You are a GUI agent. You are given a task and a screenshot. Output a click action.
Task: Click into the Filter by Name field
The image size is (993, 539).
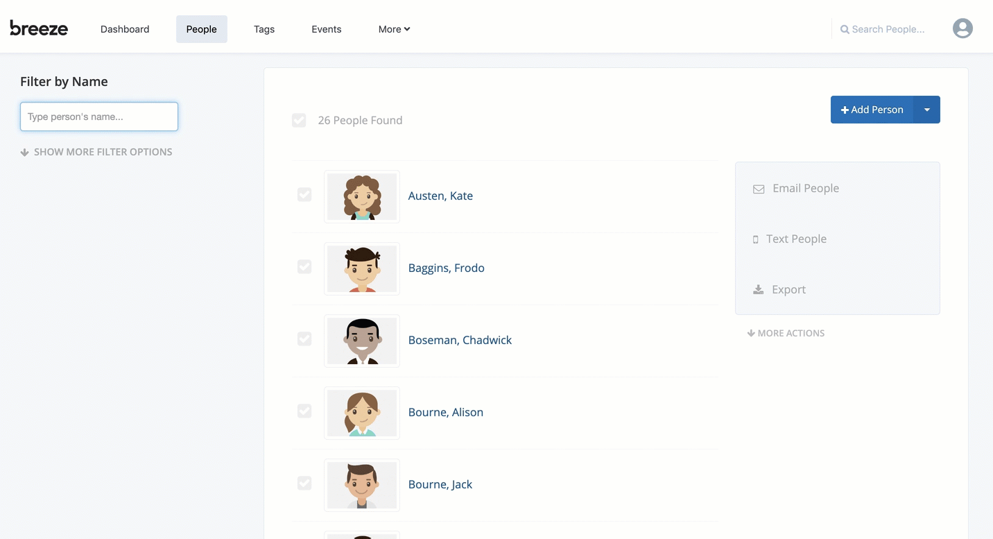pyautogui.click(x=99, y=117)
